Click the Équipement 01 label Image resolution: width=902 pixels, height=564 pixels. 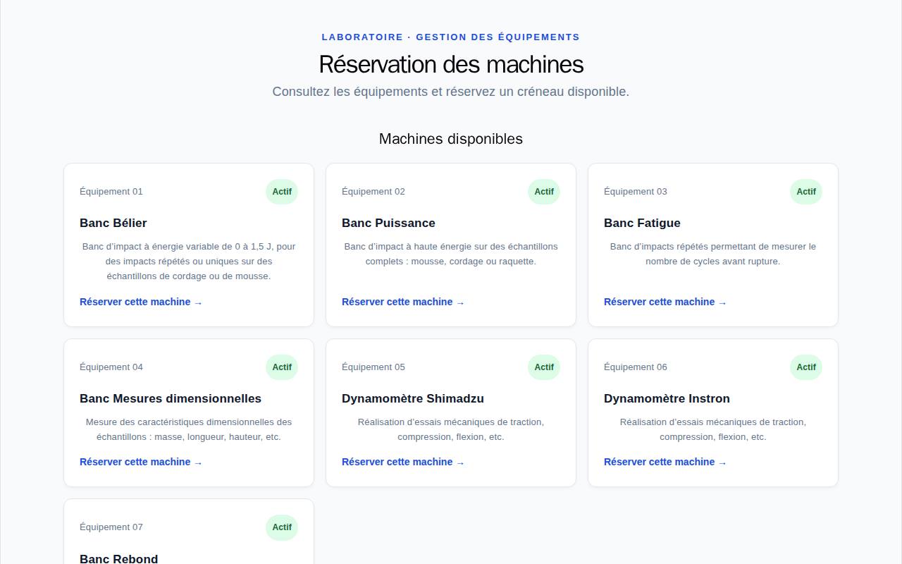click(x=111, y=192)
